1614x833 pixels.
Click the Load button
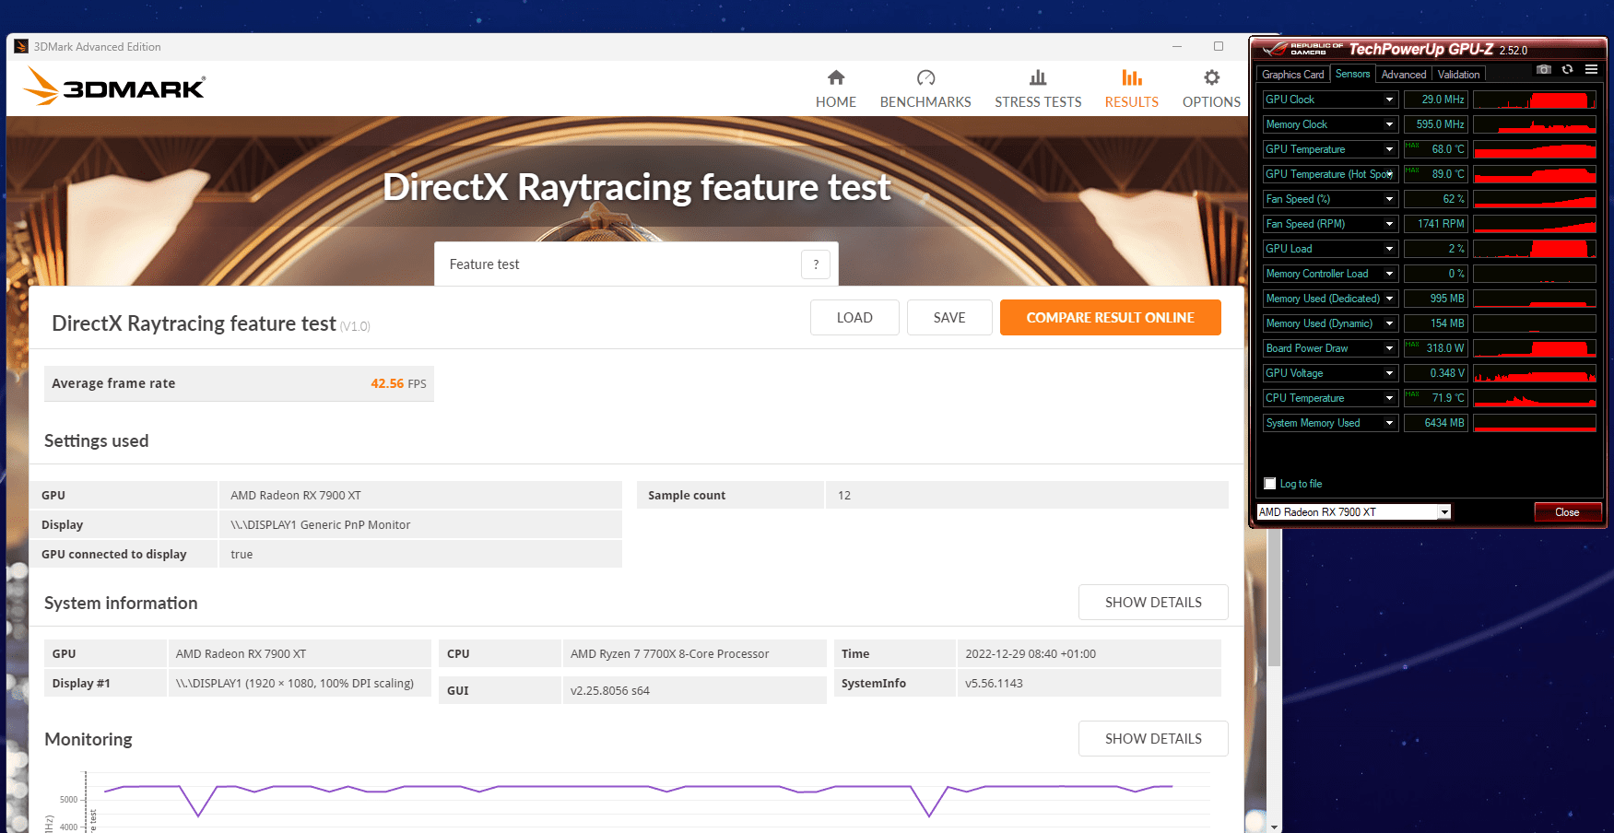854,318
